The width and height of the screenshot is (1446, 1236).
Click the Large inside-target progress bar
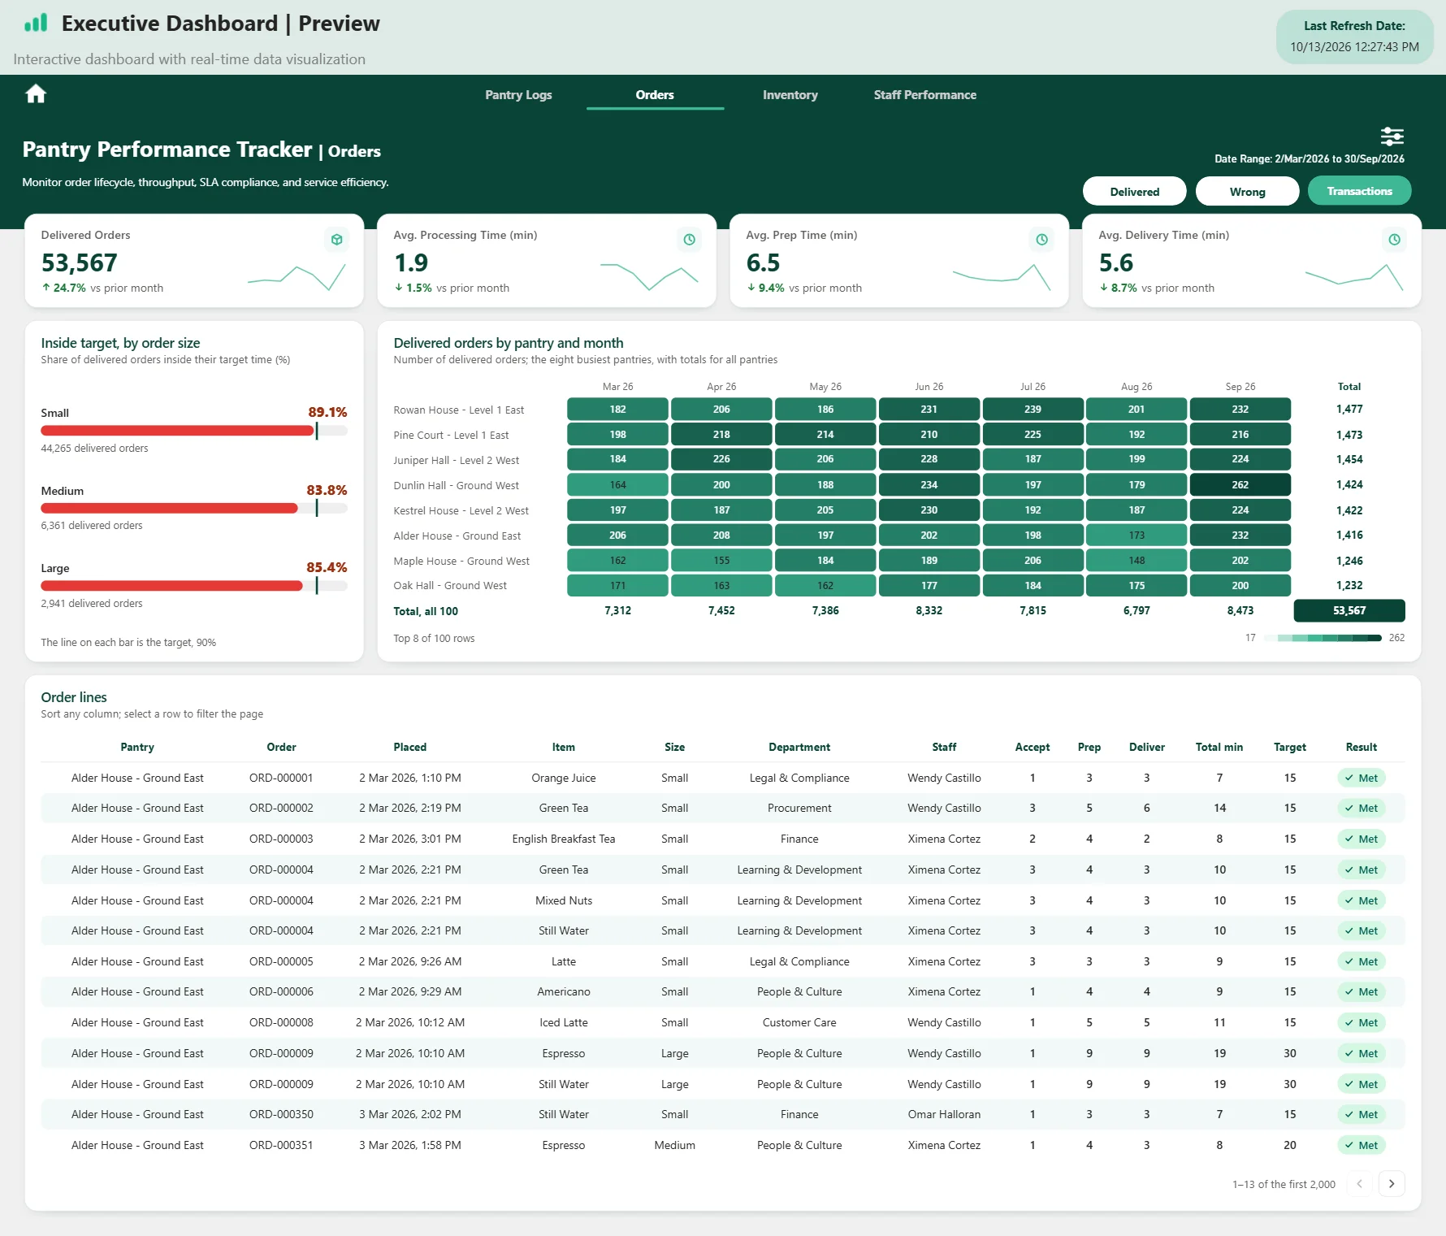pyautogui.click(x=194, y=586)
